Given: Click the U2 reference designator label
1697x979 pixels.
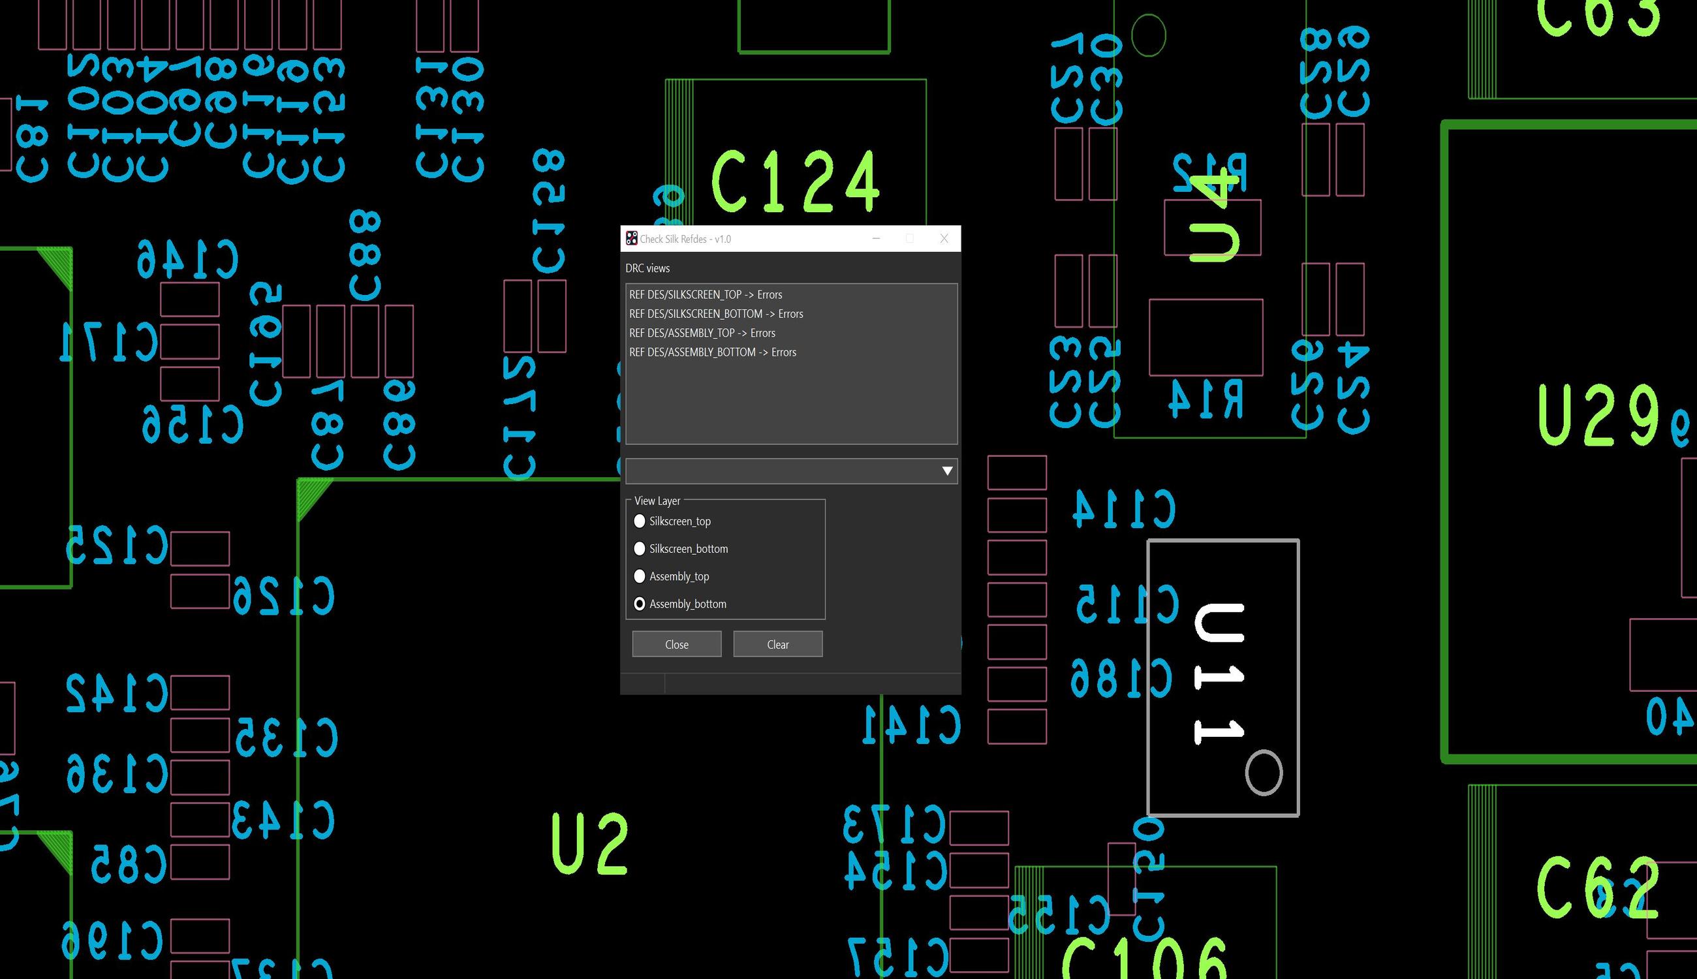Looking at the screenshot, I should coord(589,844).
